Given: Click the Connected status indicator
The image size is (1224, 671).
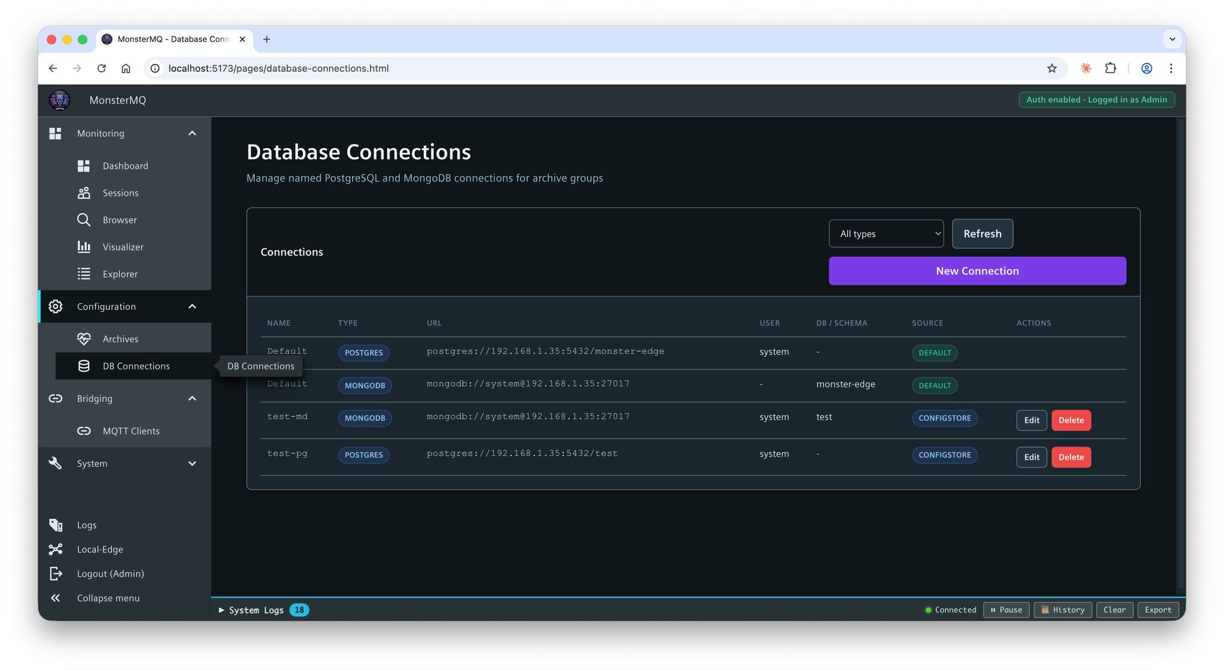Looking at the screenshot, I should [950, 610].
